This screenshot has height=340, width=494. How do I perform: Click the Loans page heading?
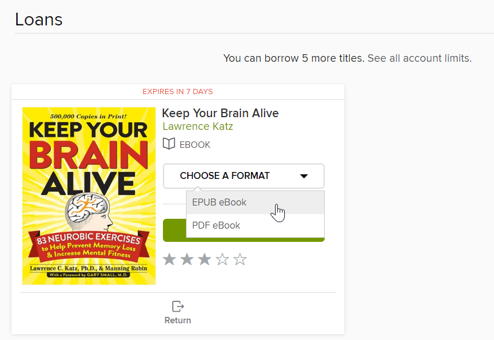point(39,20)
